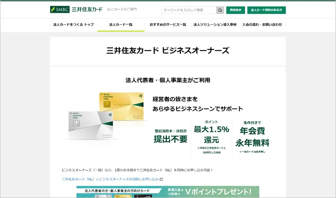
Task: Click the 年会費永年無料 feature panel
Action: pyautogui.click(x=252, y=137)
